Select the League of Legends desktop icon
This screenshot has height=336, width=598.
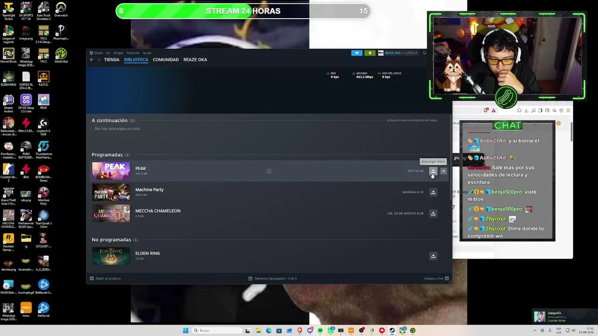8,34
